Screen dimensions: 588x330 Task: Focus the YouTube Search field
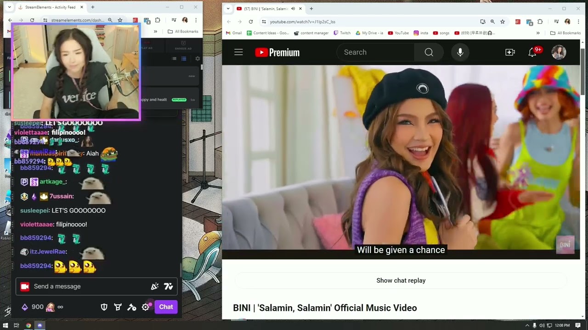(375, 52)
